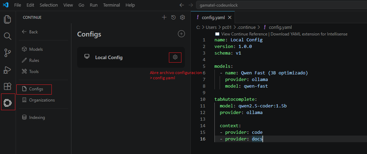
Task: Open the Search view in activity bar
Action: pos(8,36)
